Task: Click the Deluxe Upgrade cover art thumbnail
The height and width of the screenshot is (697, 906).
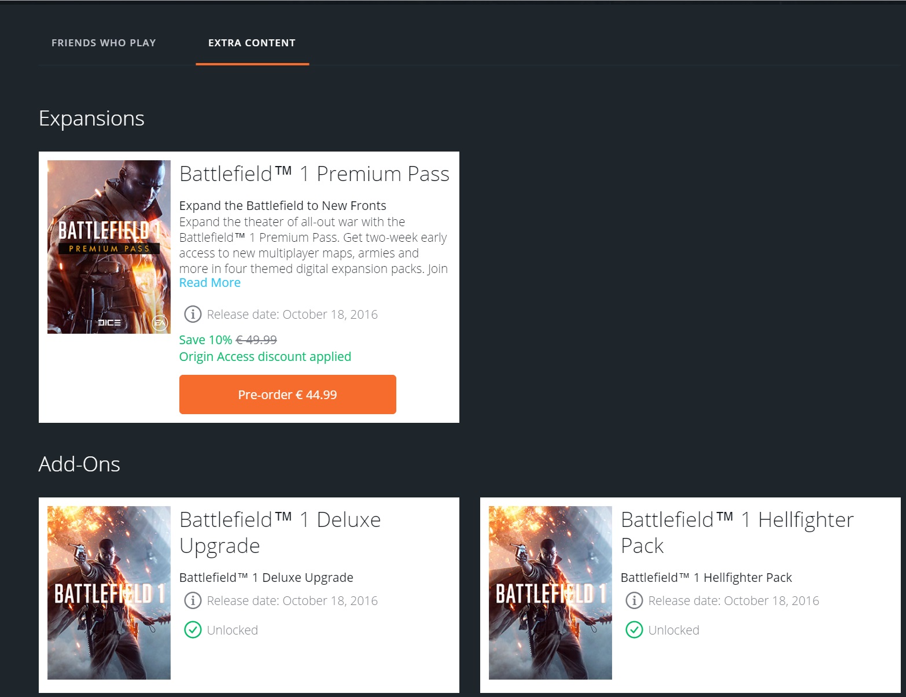Action: [x=109, y=593]
